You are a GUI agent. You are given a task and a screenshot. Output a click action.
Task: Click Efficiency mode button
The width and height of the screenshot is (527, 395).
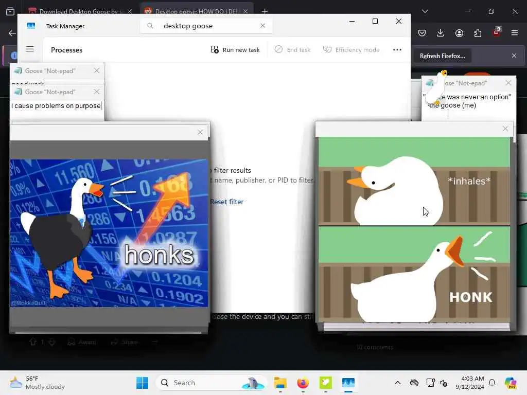(x=351, y=50)
